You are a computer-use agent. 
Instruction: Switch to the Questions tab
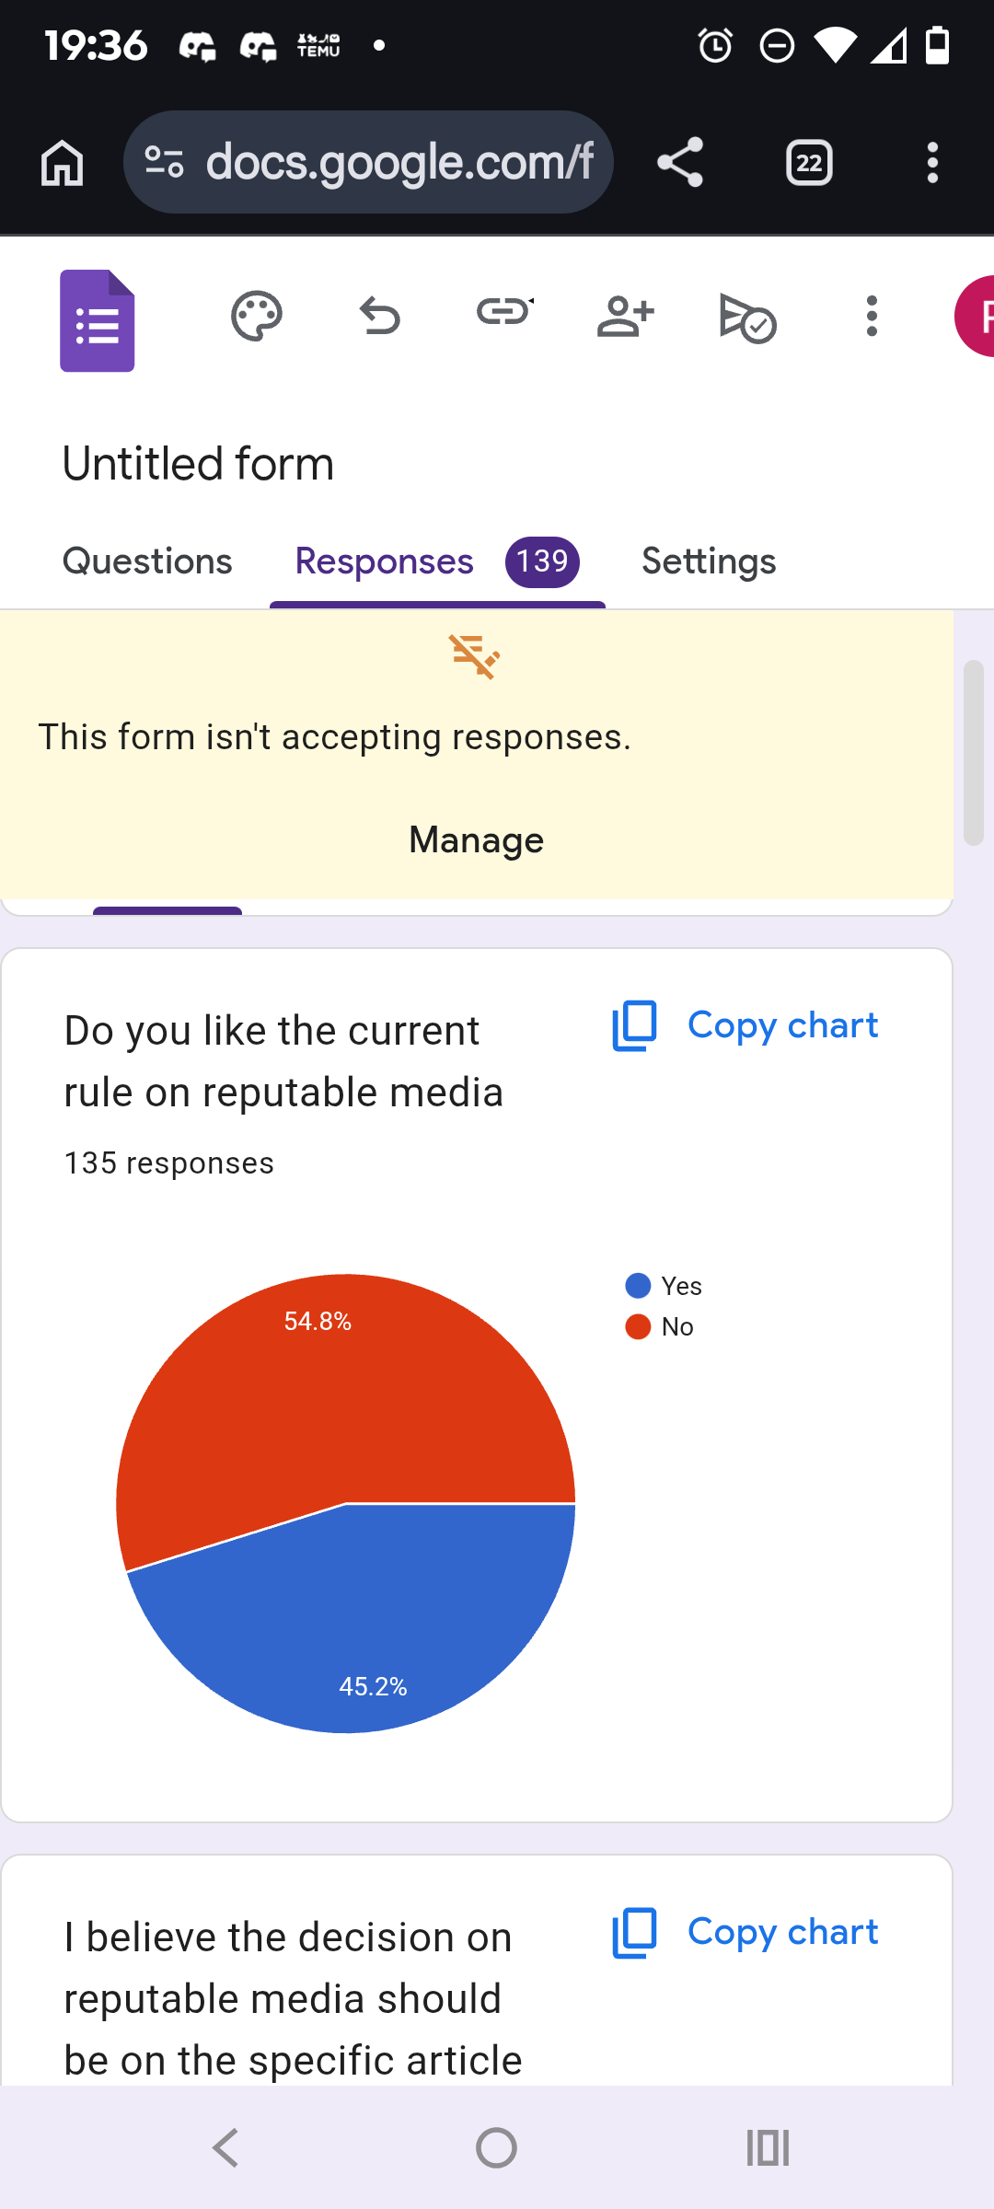147,561
